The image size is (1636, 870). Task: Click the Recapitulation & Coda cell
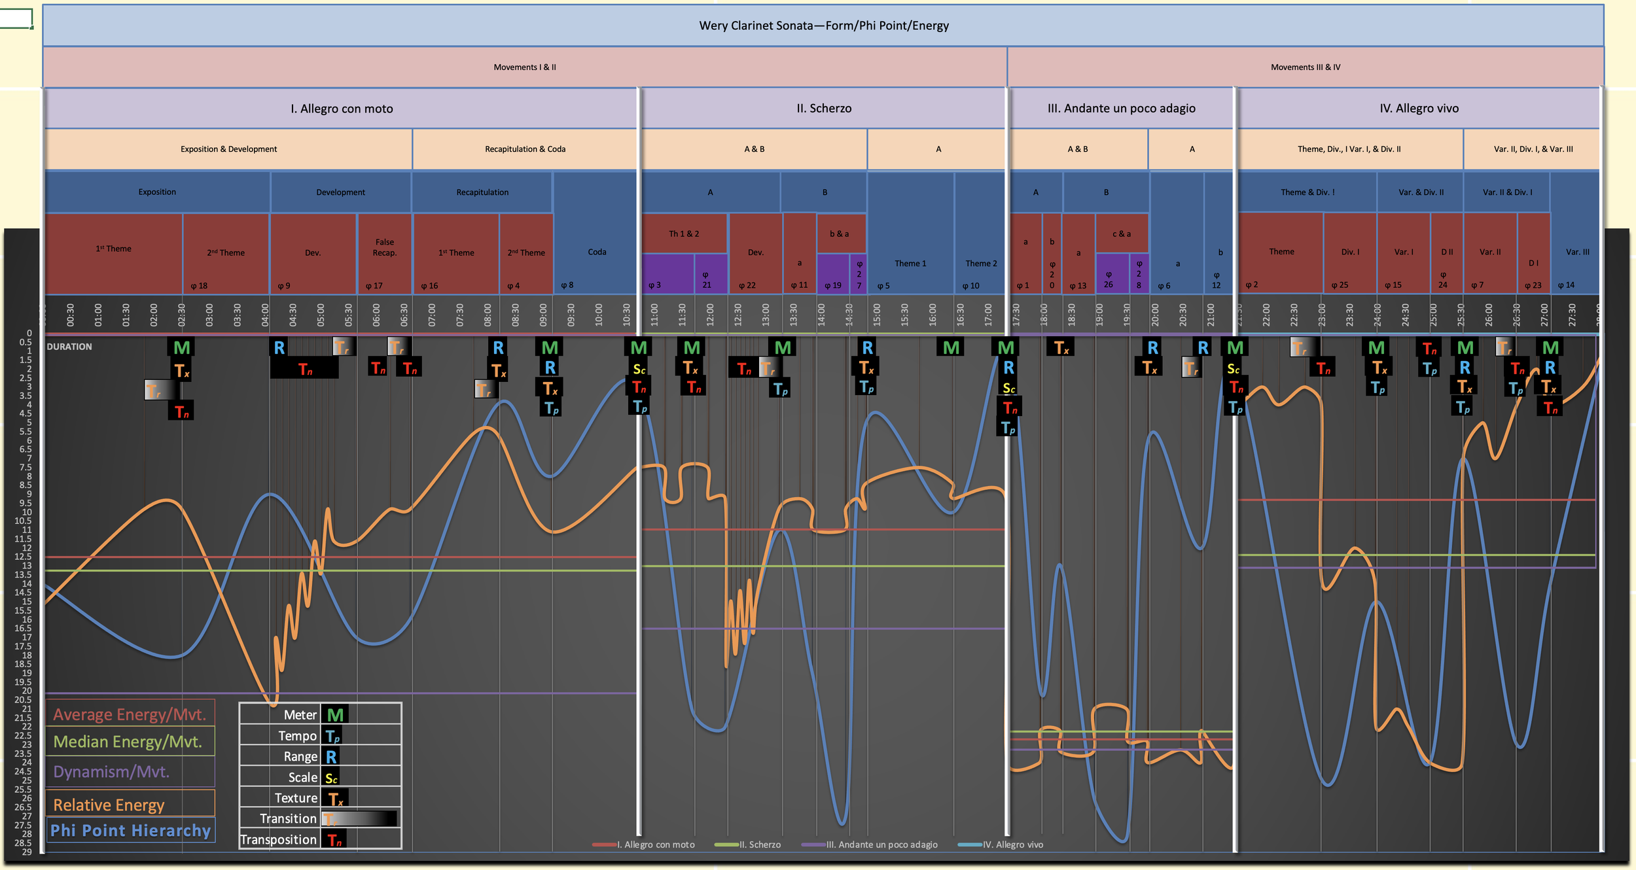click(525, 149)
